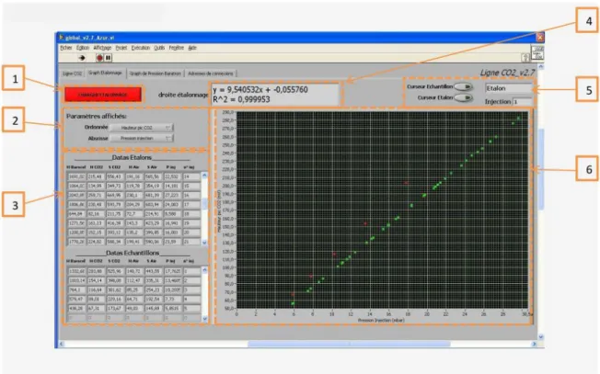The width and height of the screenshot is (600, 374).
Task: Open the Affichage menu
Action: point(102,48)
